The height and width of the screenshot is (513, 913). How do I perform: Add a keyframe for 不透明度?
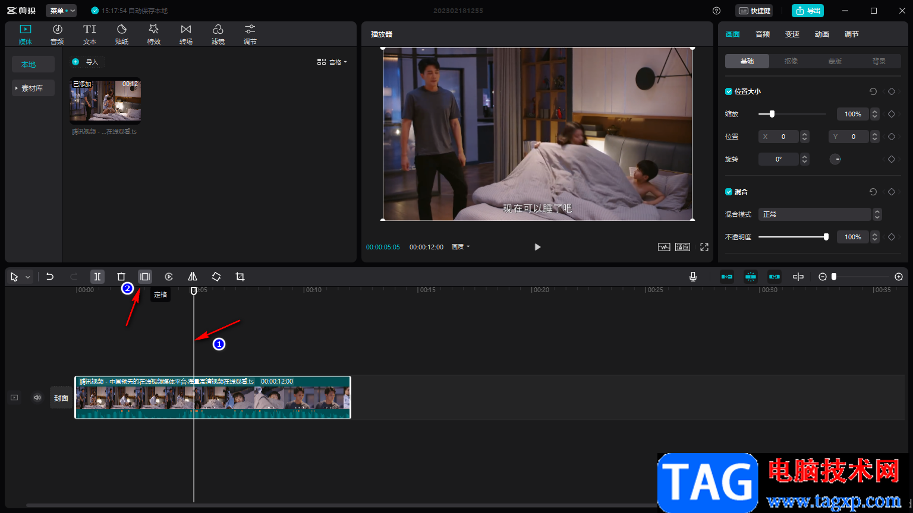892,237
